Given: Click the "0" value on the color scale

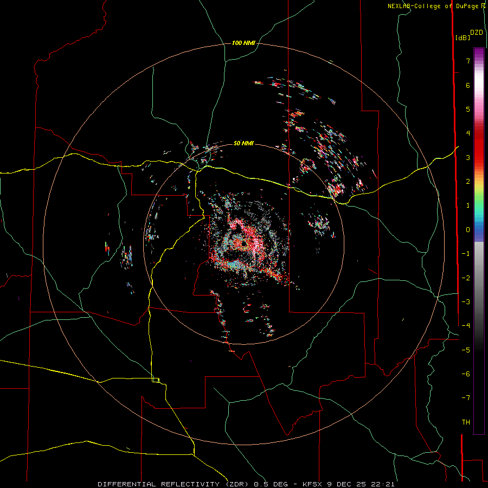Looking at the screenshot, I should tap(468, 230).
